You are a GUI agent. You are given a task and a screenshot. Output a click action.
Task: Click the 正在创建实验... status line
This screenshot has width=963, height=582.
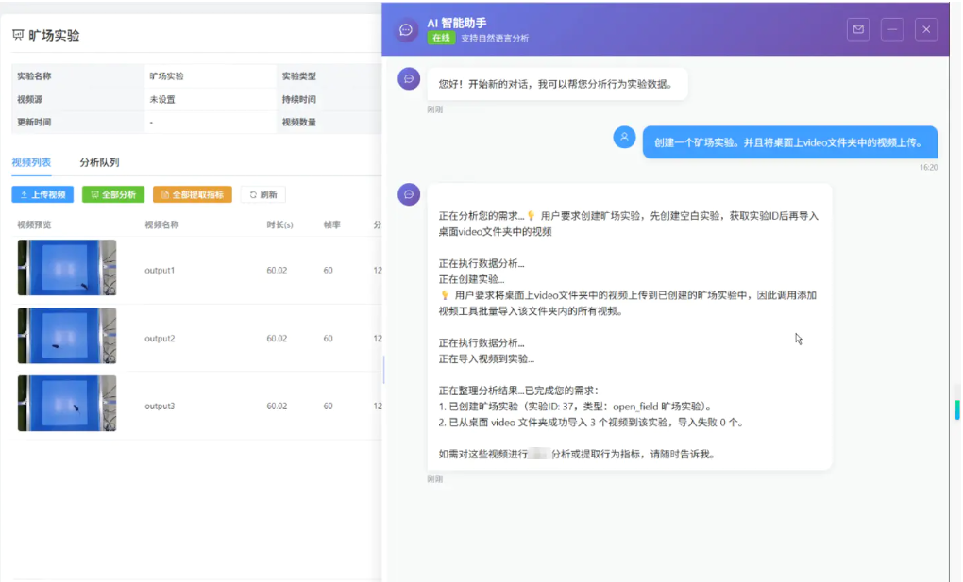(472, 279)
